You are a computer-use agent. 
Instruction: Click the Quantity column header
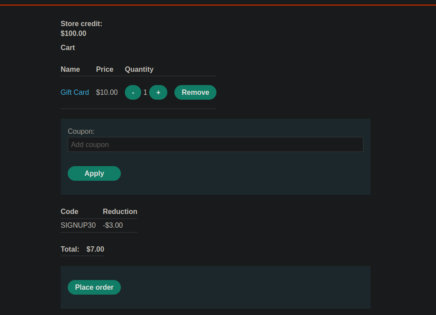click(139, 70)
